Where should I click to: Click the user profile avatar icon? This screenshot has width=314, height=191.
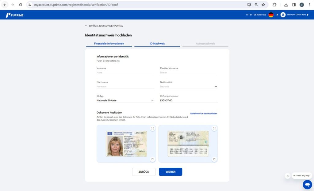pos(283,15)
